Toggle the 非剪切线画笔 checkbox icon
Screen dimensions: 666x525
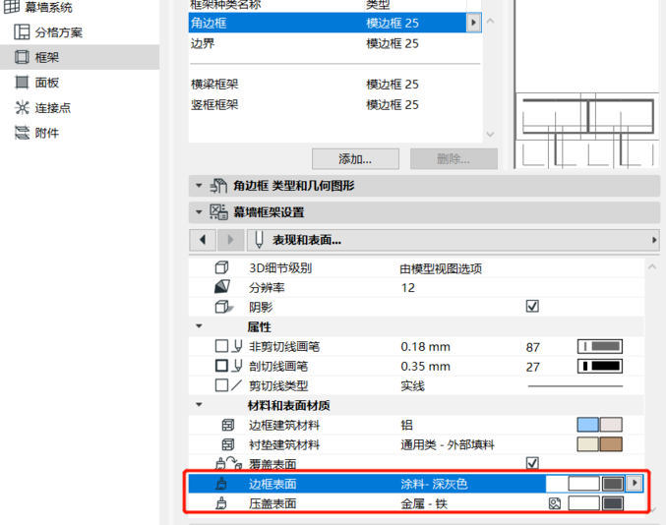point(221,346)
